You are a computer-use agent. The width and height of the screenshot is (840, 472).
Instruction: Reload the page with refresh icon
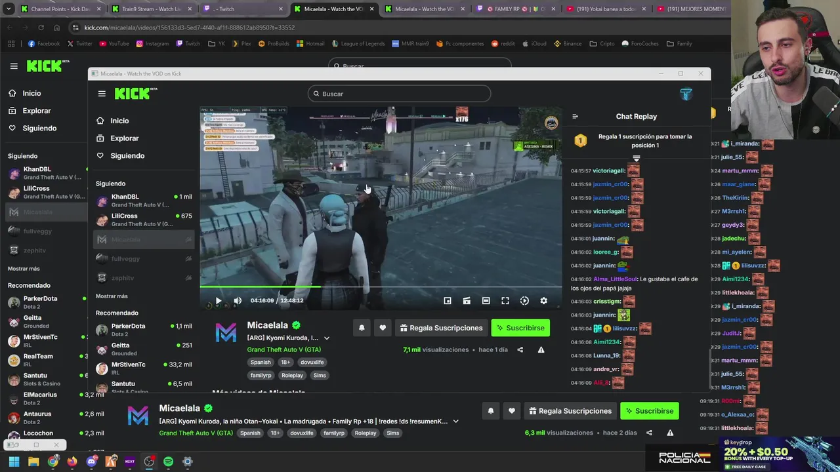41,28
